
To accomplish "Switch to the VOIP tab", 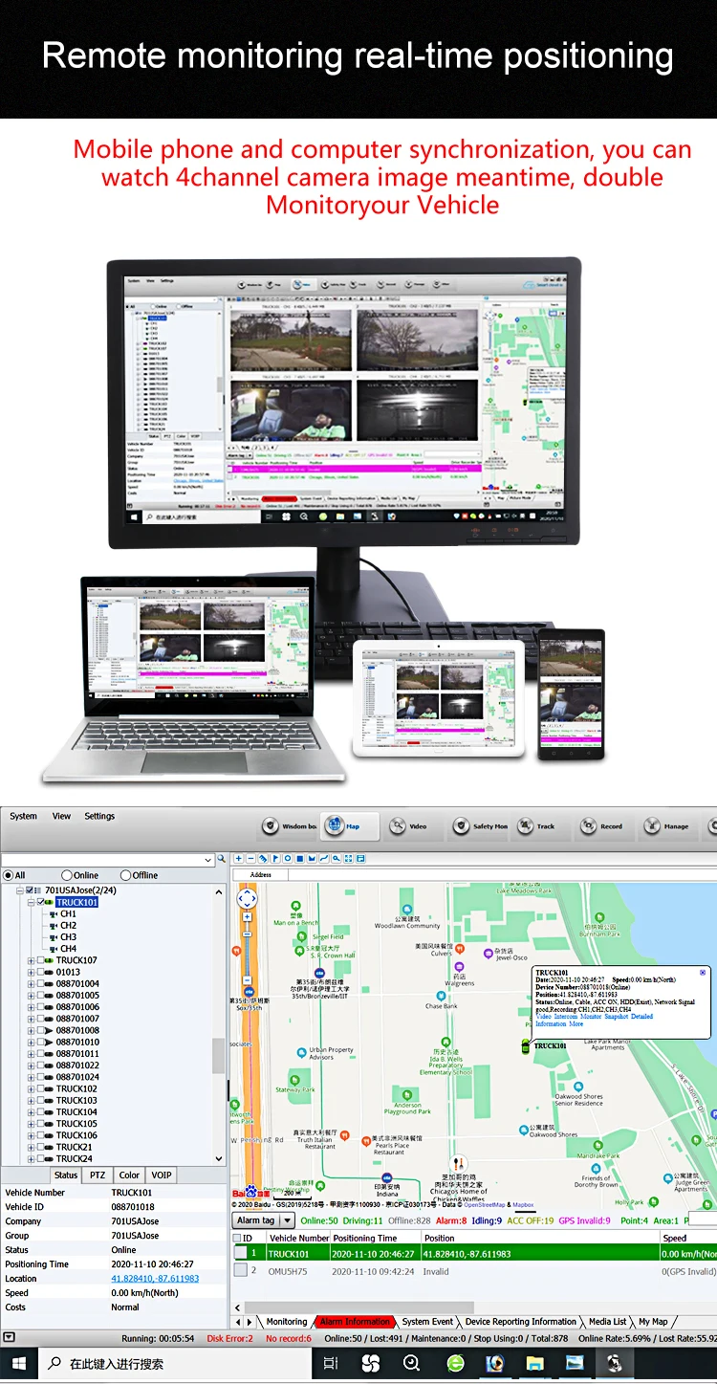I will 162,1175.
